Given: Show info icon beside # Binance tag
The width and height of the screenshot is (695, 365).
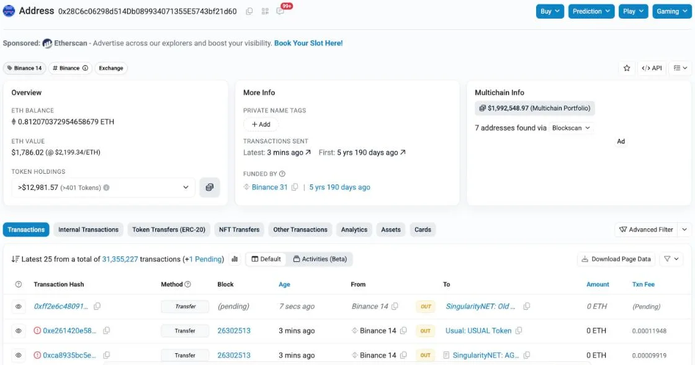Looking at the screenshot, I should [85, 68].
